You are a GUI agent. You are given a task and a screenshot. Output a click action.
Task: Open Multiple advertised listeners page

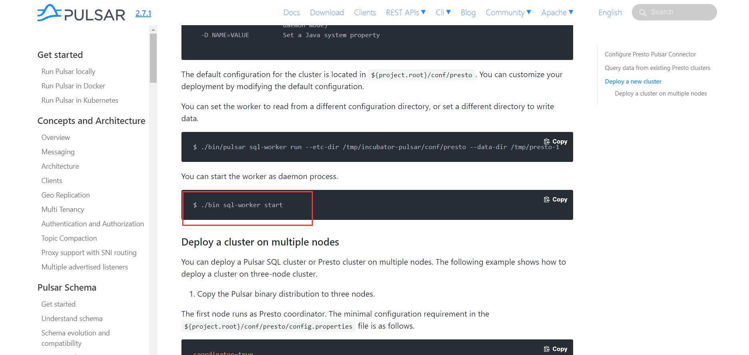[85, 267]
